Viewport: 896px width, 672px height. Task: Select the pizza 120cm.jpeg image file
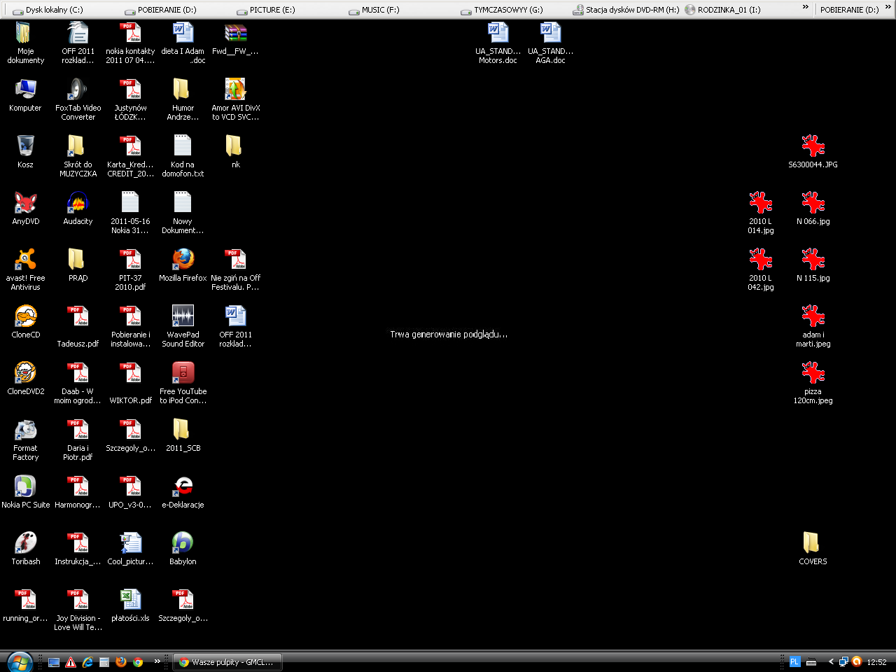[x=813, y=374]
